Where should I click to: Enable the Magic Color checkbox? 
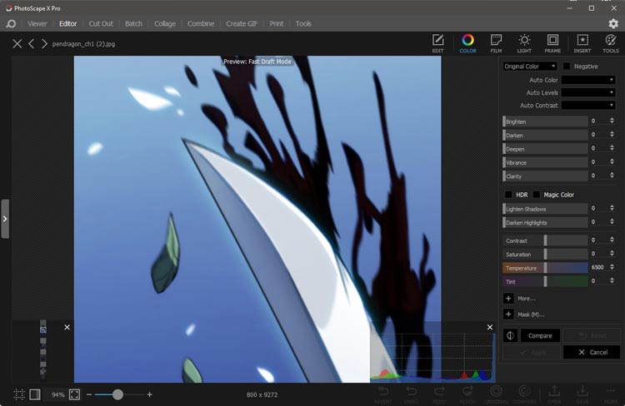click(x=537, y=195)
